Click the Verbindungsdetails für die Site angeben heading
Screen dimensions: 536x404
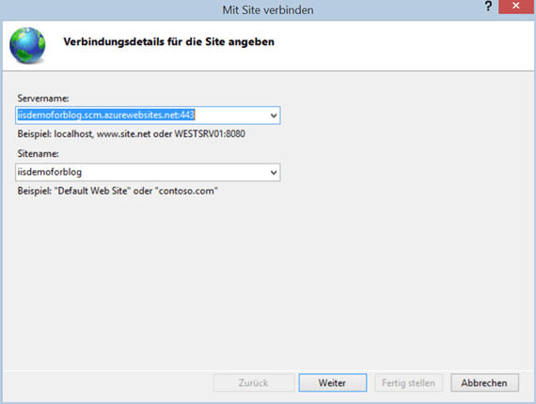169,41
